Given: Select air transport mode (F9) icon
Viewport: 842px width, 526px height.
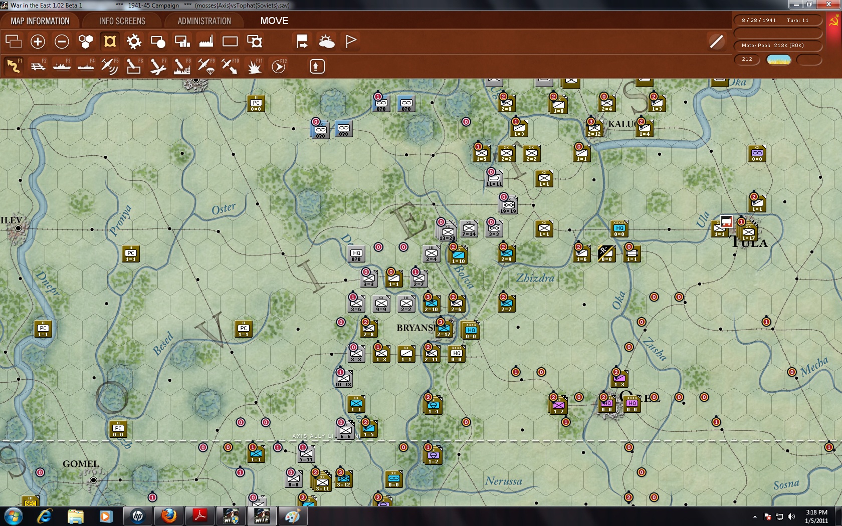Looking at the screenshot, I should click(x=206, y=66).
